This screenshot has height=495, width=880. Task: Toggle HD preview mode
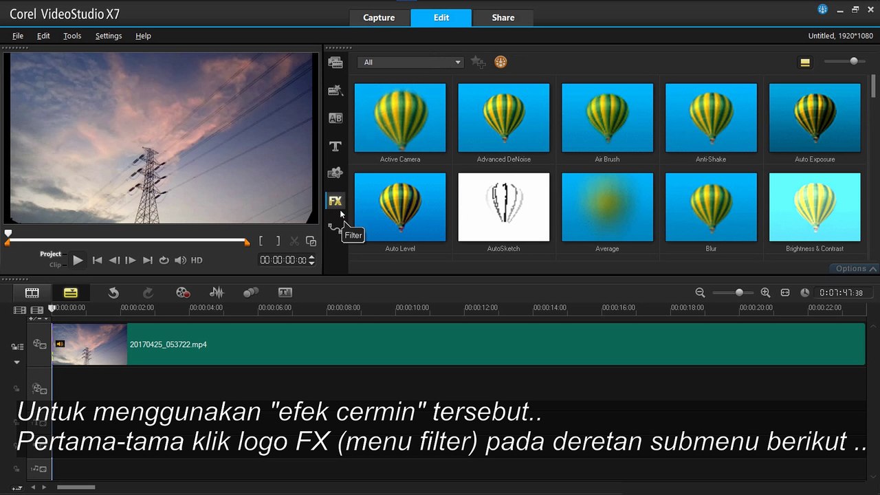pos(197,260)
